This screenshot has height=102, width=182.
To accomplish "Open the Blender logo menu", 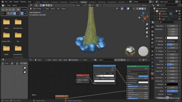I will click(x=3, y=2).
